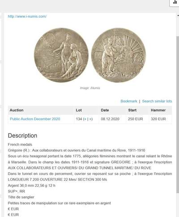Search similar lots
179x217 pixels.
[157, 101]
